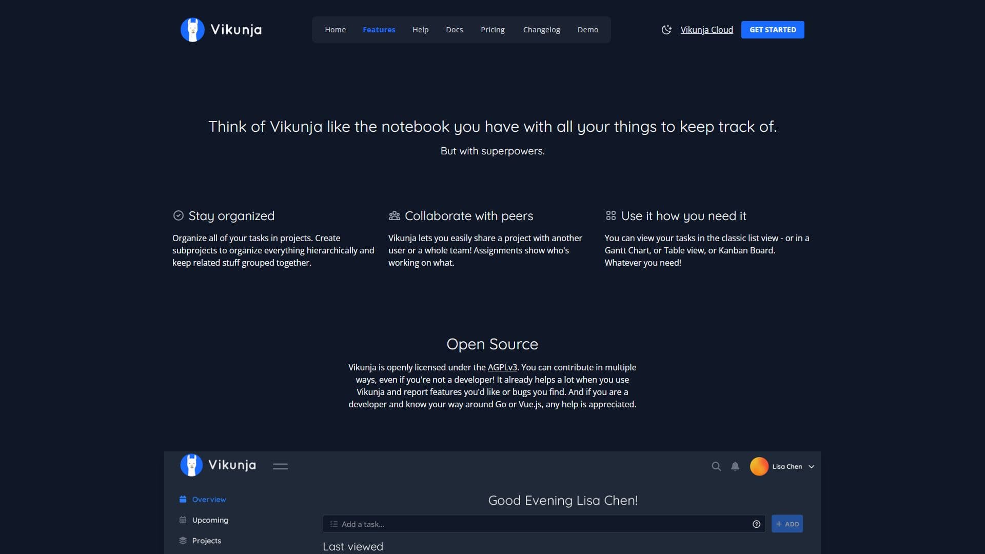
Task: Open the Demo nav item
Action: [x=588, y=30]
